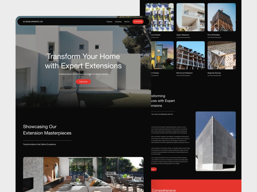Open the Aspen Meadows project image

pyautogui.click(x=190, y=17)
